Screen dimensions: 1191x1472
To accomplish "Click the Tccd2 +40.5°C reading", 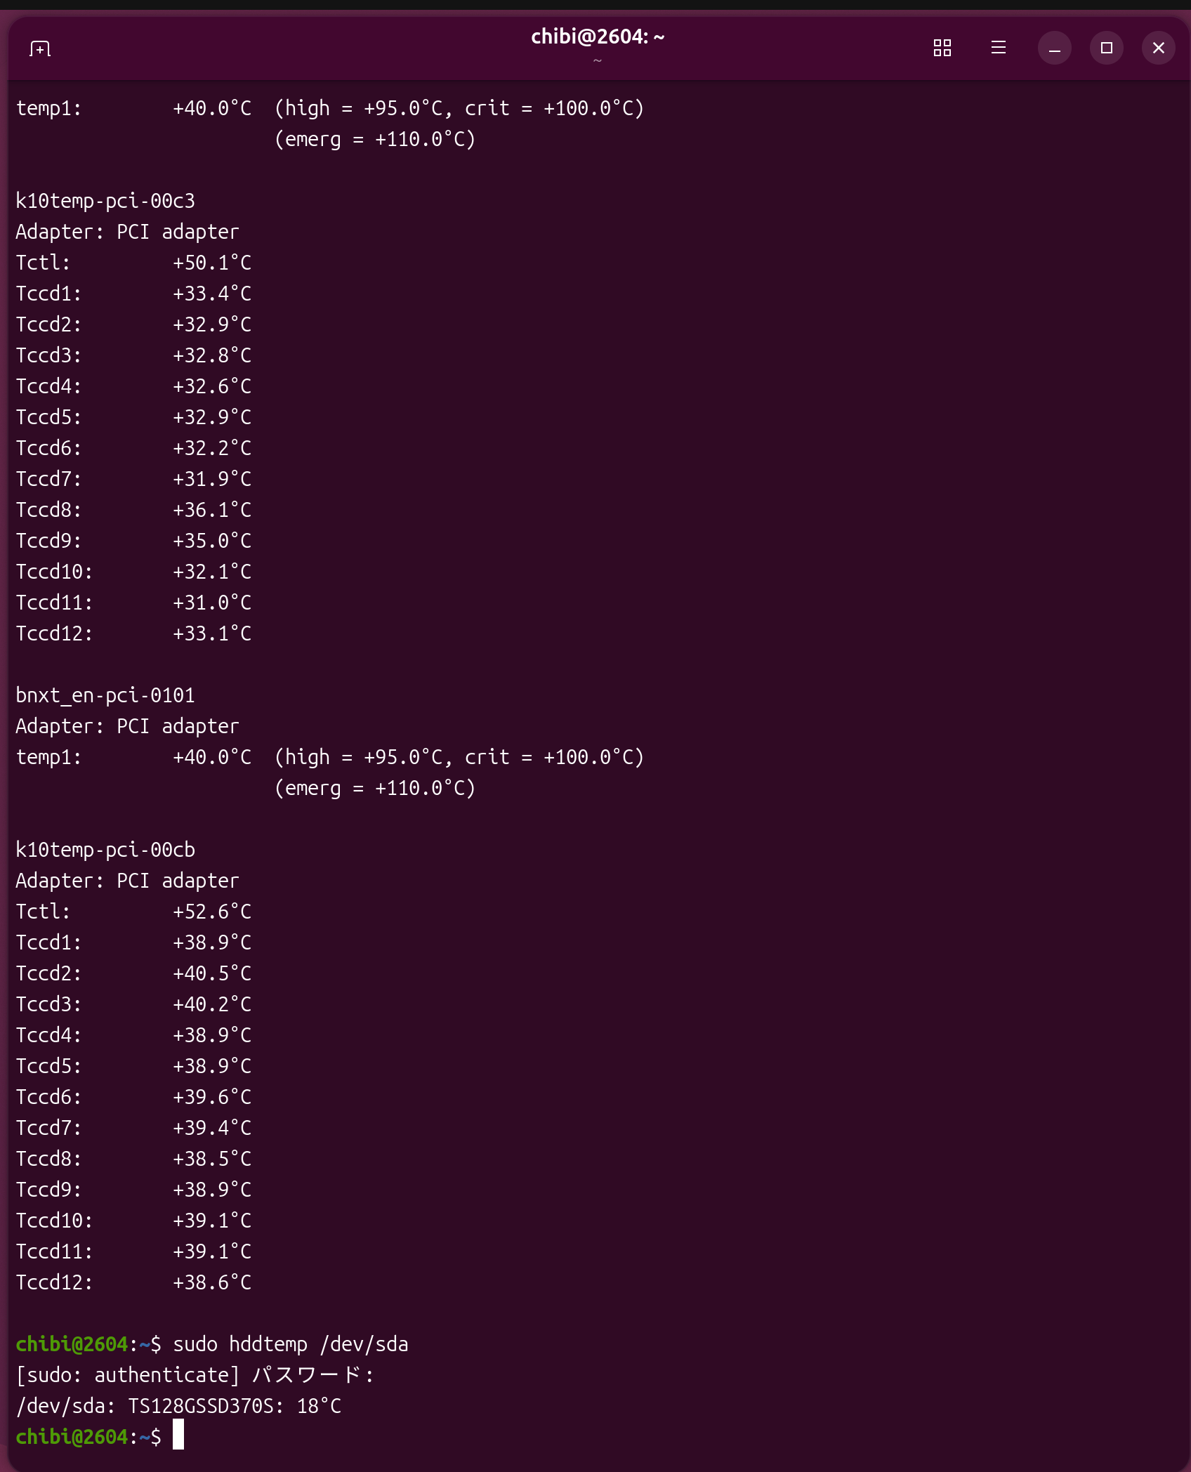I will (212, 973).
